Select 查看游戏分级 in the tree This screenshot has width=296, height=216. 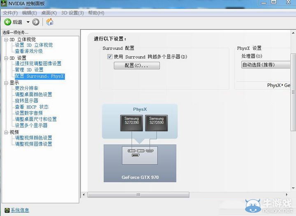click(29, 51)
